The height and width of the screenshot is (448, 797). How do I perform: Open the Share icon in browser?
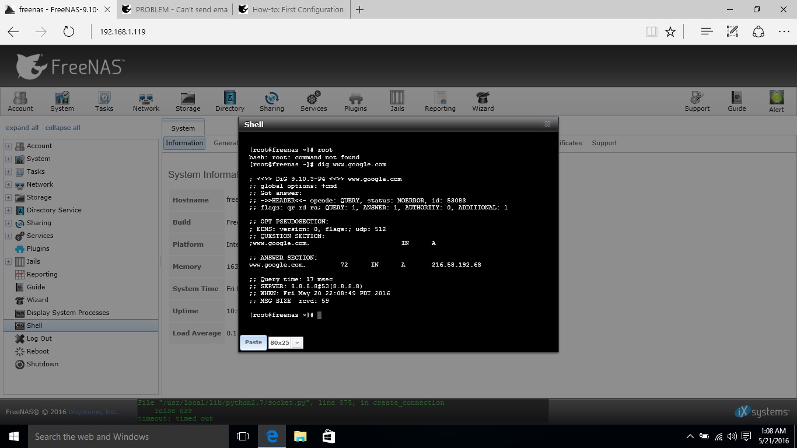coord(758,32)
